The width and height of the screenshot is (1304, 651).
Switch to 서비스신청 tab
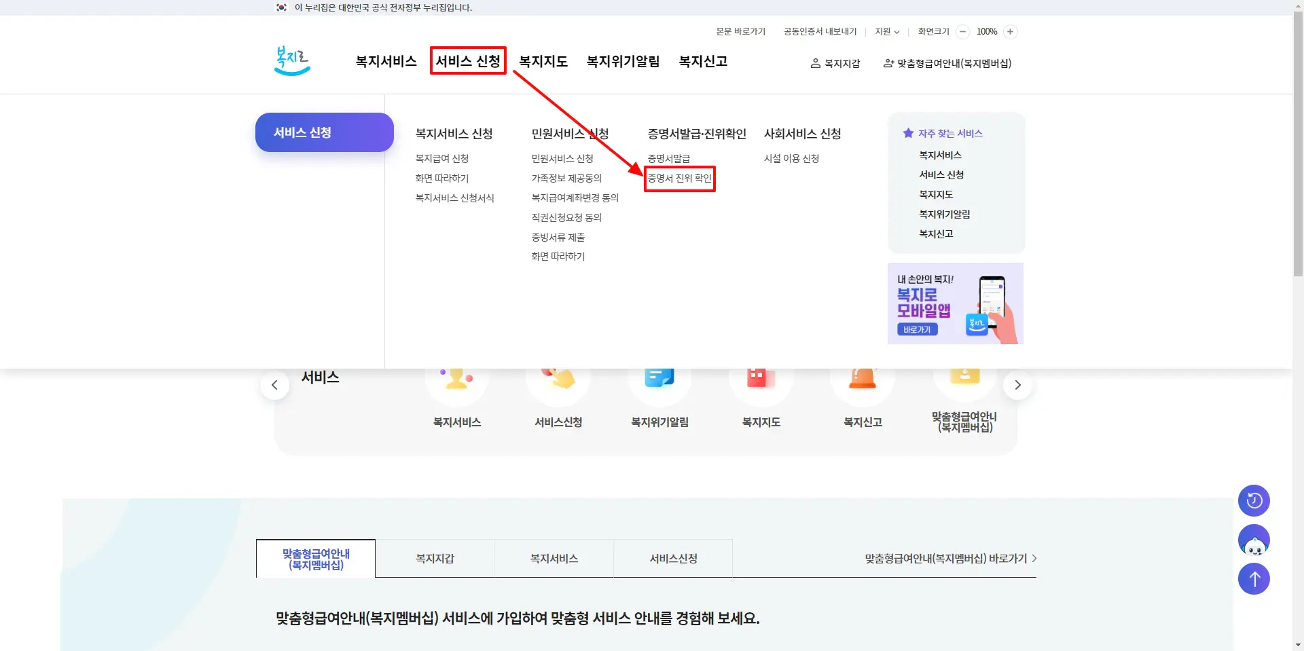(673, 559)
